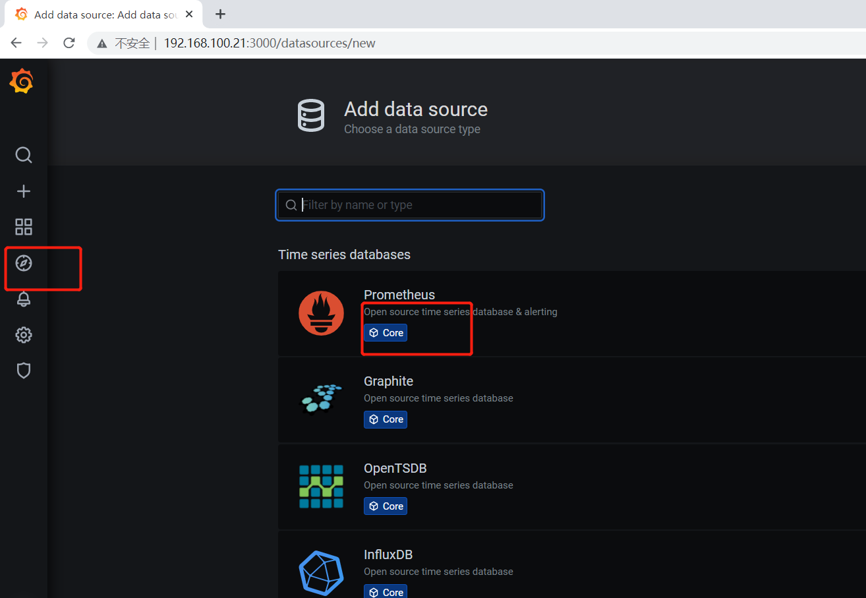Click the InfluxDB logo icon
Image resolution: width=866 pixels, height=598 pixels.
(321, 572)
